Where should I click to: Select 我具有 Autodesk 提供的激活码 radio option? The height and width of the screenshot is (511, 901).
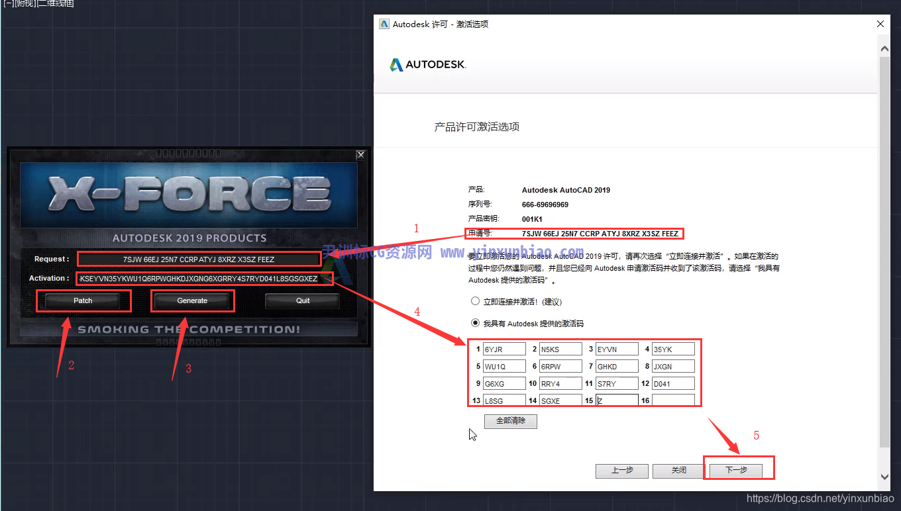(x=475, y=324)
